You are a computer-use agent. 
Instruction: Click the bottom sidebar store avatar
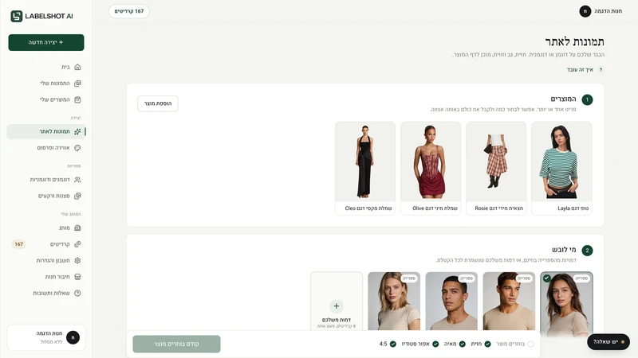coord(73,337)
